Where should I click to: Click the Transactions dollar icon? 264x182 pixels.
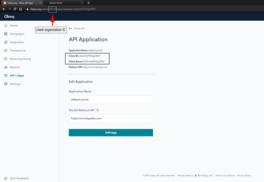click(x=6, y=50)
